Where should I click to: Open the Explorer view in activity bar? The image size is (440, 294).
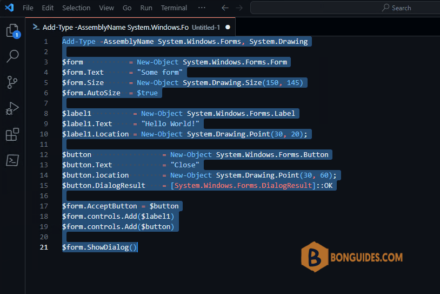tap(12, 31)
